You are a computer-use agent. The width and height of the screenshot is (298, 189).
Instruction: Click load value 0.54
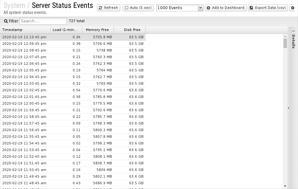point(76,90)
